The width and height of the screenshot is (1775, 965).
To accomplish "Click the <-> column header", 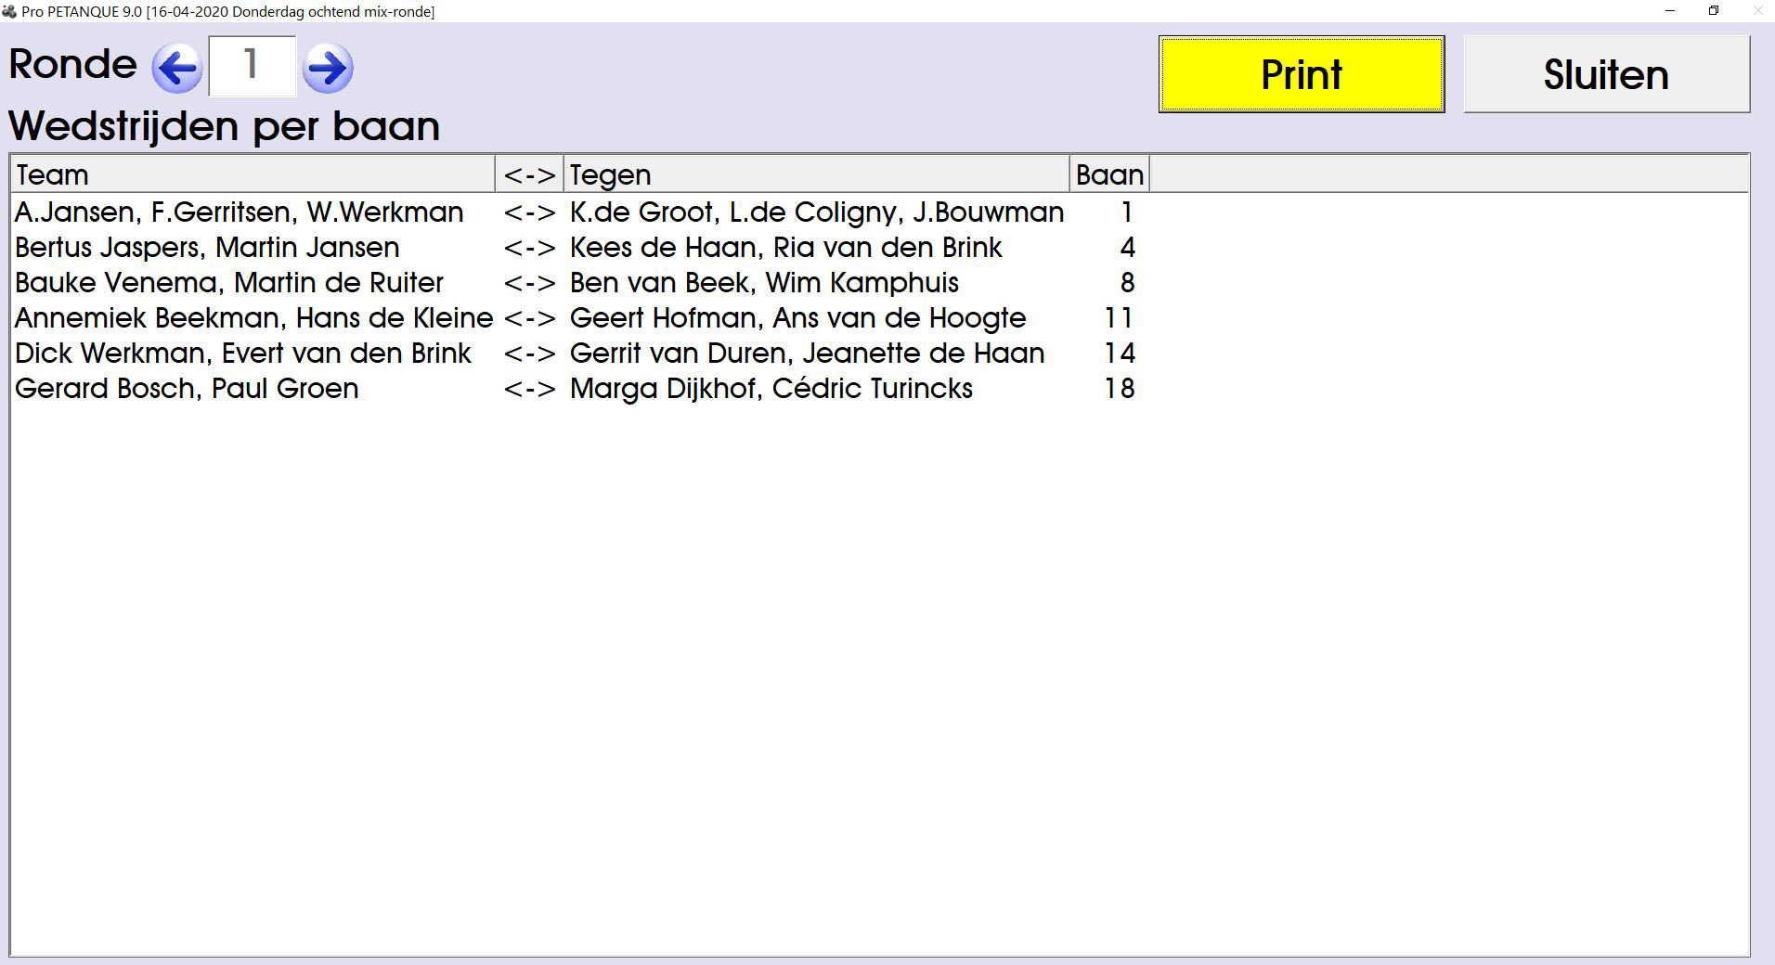I will coord(529,174).
